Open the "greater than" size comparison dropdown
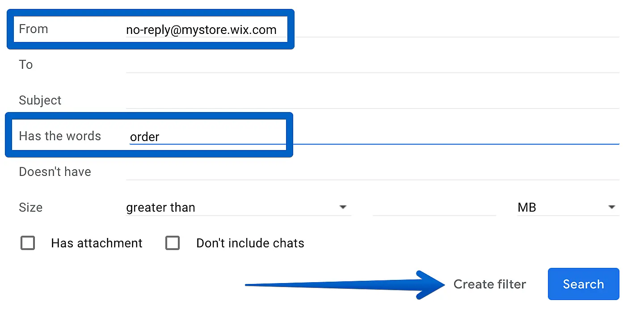The image size is (640, 317). click(x=237, y=208)
